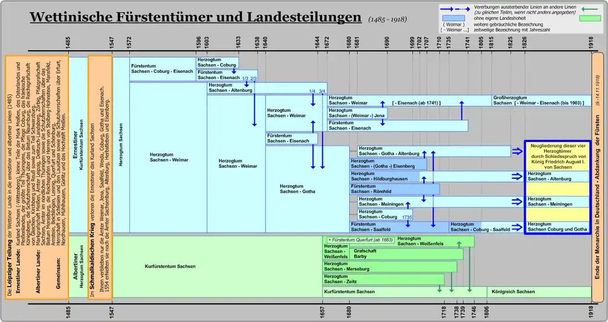
Task: Click the Fürstentum Sachsen - Römhild box
Action: pos(395,189)
